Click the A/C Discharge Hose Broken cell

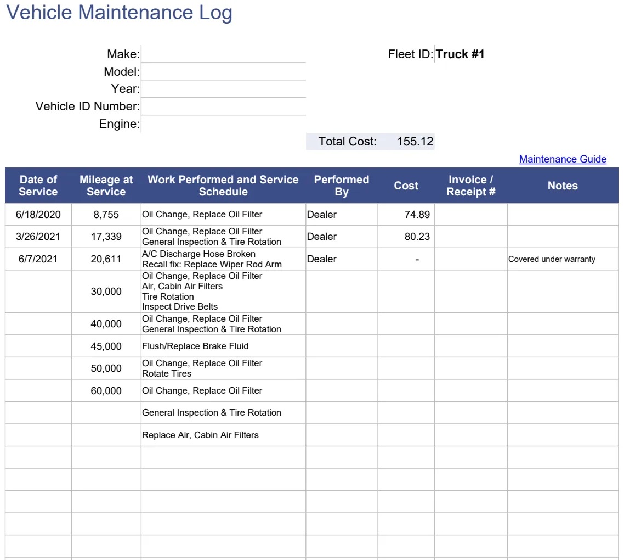tap(223, 259)
